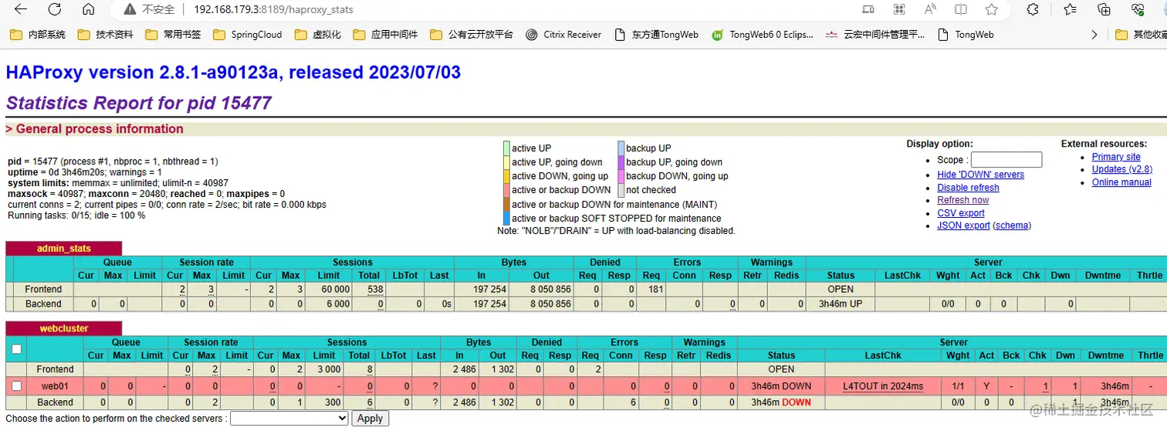Open the JSON schema link

(1012, 226)
